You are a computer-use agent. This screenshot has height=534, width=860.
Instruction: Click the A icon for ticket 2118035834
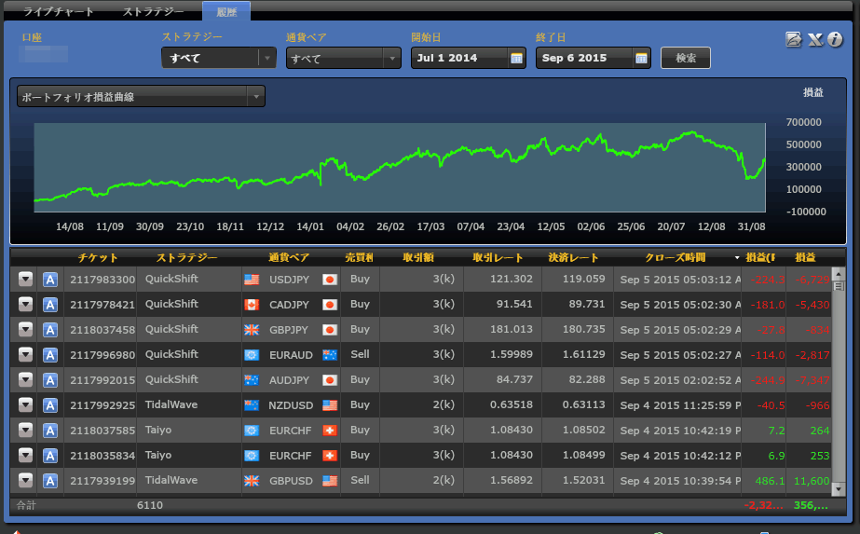pos(50,456)
